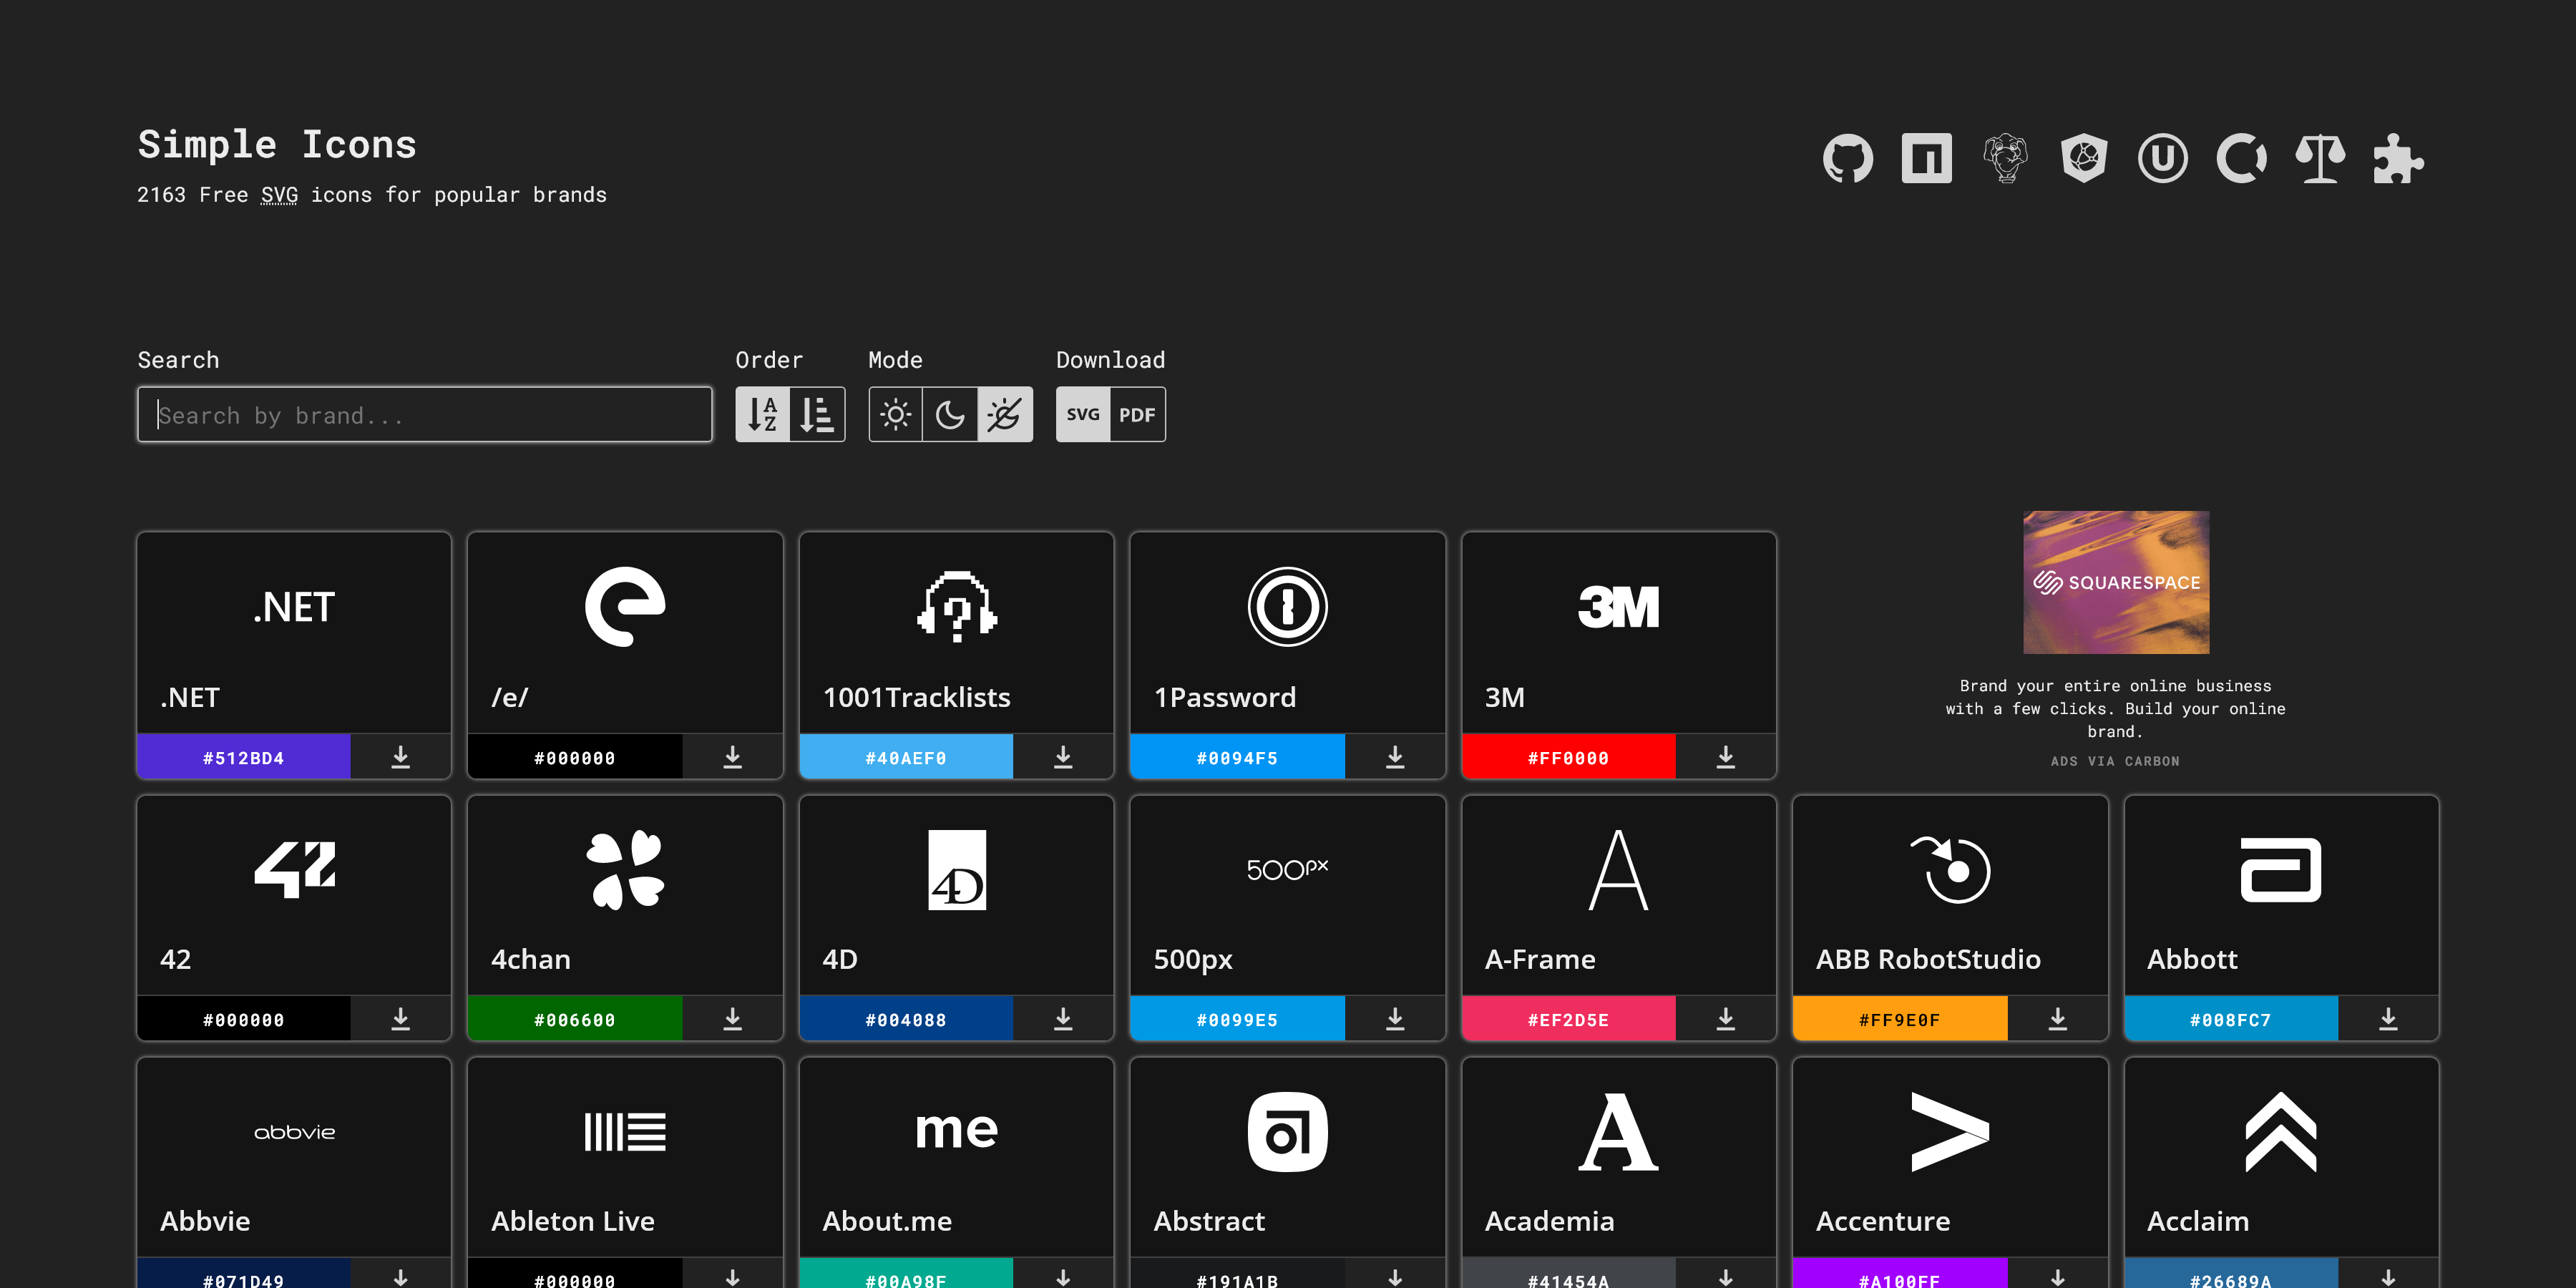Open the legal disclaimer scales icon

2320,158
